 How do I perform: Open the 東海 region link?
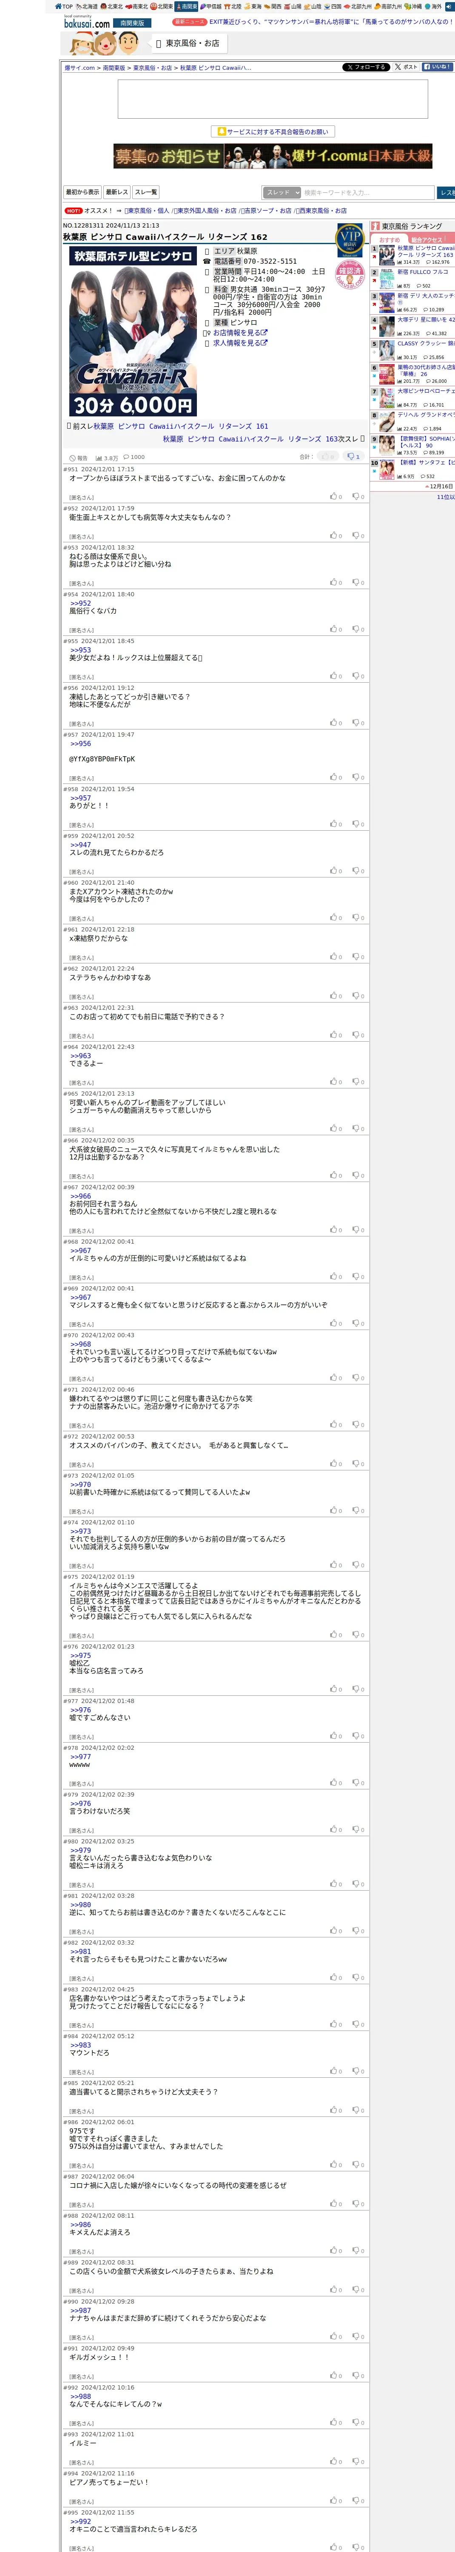pyautogui.click(x=253, y=6)
